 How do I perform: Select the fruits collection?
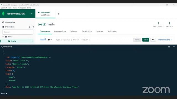[14, 41]
